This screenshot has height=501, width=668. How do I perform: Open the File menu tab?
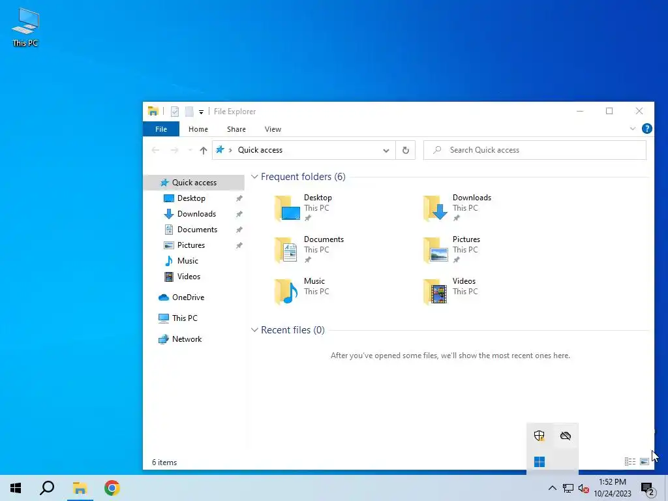(161, 129)
